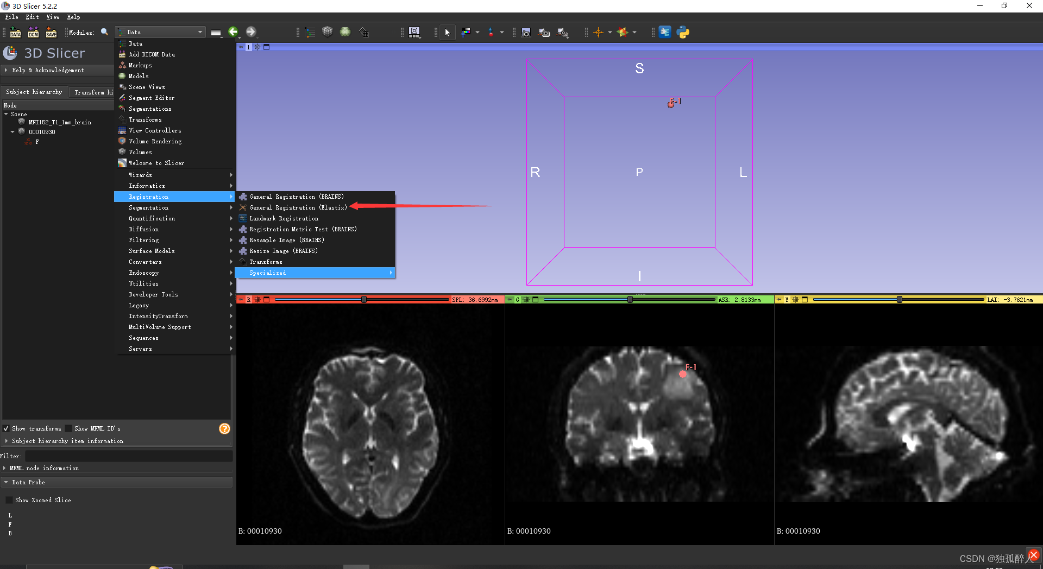Open the View menu
The height and width of the screenshot is (569, 1043).
[x=53, y=17]
